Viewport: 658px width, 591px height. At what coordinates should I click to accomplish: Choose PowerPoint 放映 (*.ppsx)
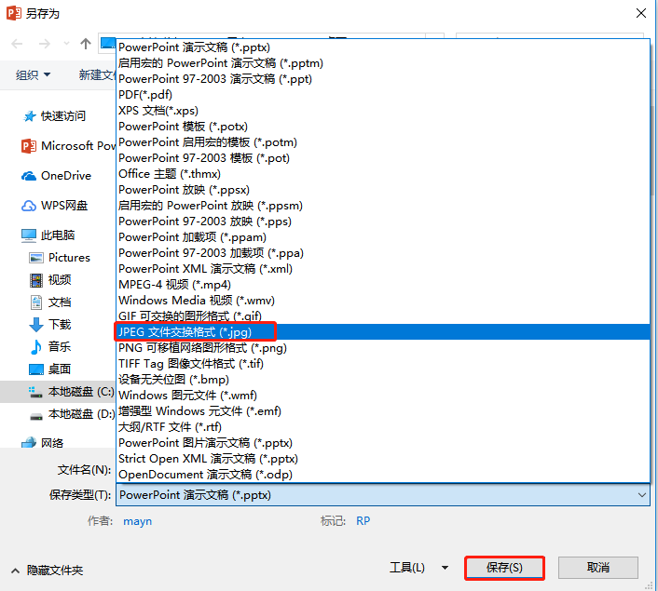tap(383, 190)
